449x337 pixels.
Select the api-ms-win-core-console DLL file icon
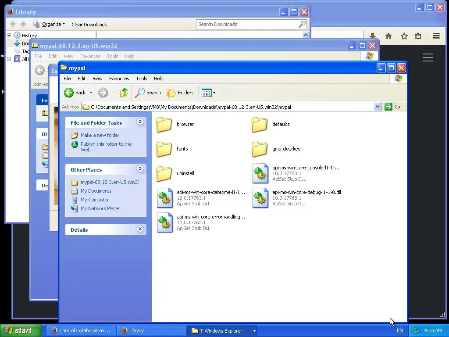coord(260,173)
